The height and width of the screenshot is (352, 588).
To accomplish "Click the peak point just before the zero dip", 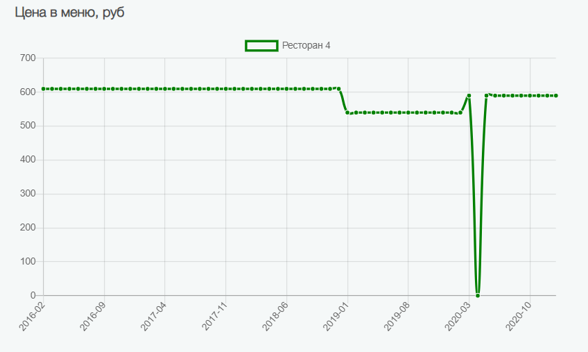I will (x=469, y=96).
